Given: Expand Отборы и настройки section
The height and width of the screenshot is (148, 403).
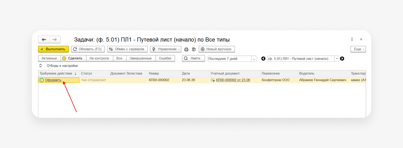Looking at the screenshot, I should pos(58,66).
